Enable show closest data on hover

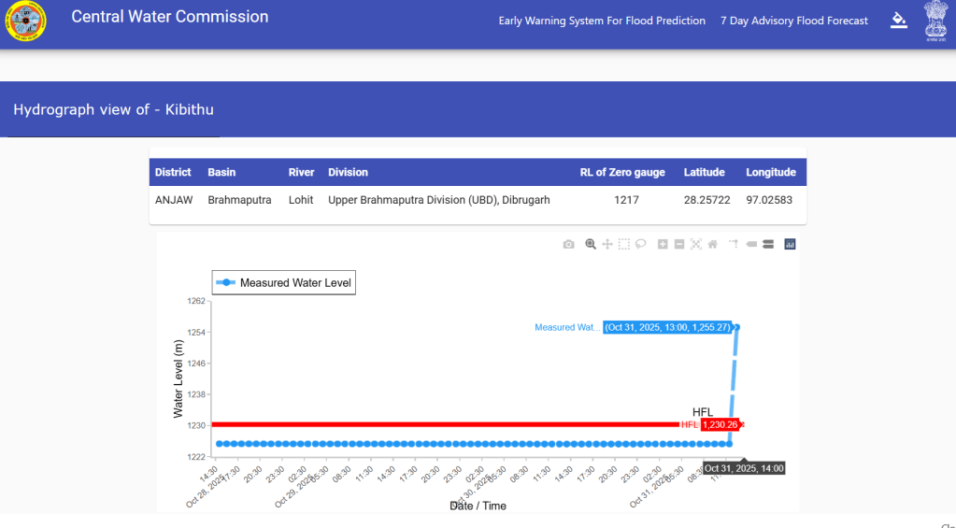point(751,245)
